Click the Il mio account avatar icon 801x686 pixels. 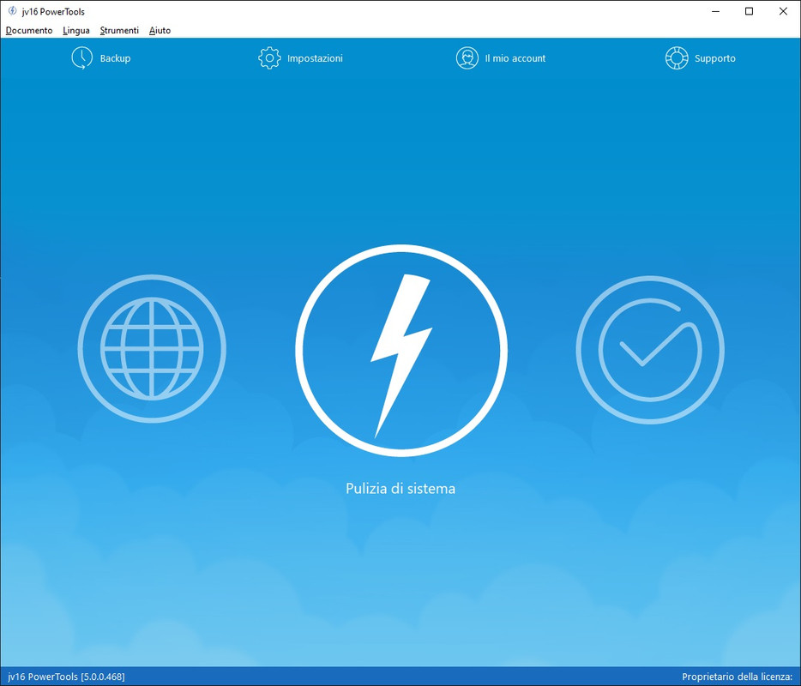pos(467,58)
